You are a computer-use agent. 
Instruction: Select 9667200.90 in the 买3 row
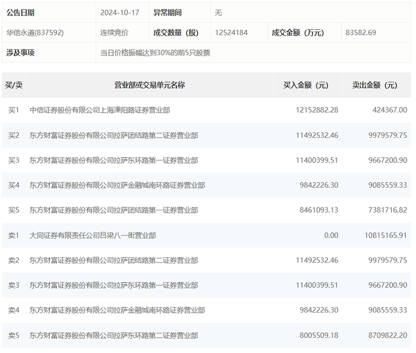(x=387, y=160)
